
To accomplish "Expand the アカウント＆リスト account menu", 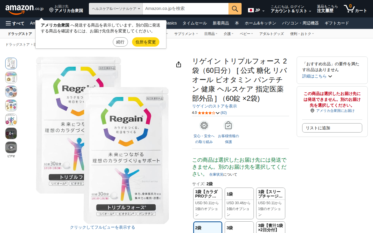I will (x=291, y=9).
